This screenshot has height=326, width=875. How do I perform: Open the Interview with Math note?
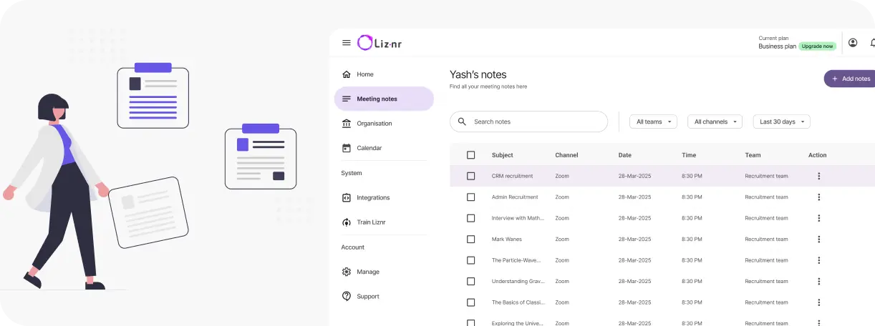518,218
